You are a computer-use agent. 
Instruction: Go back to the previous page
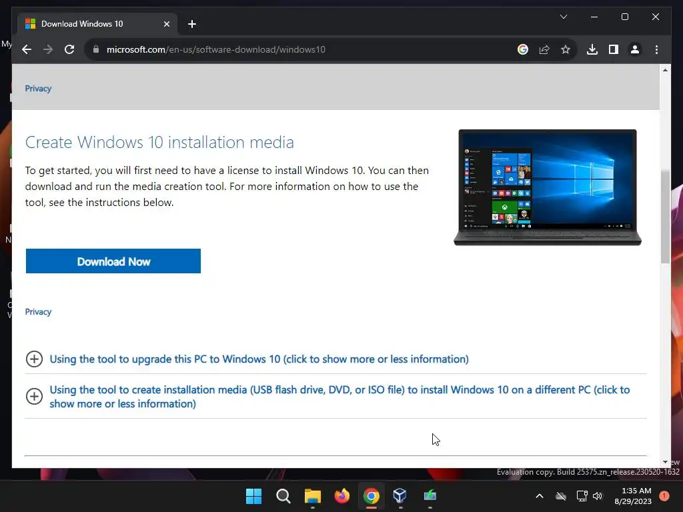[x=27, y=49]
